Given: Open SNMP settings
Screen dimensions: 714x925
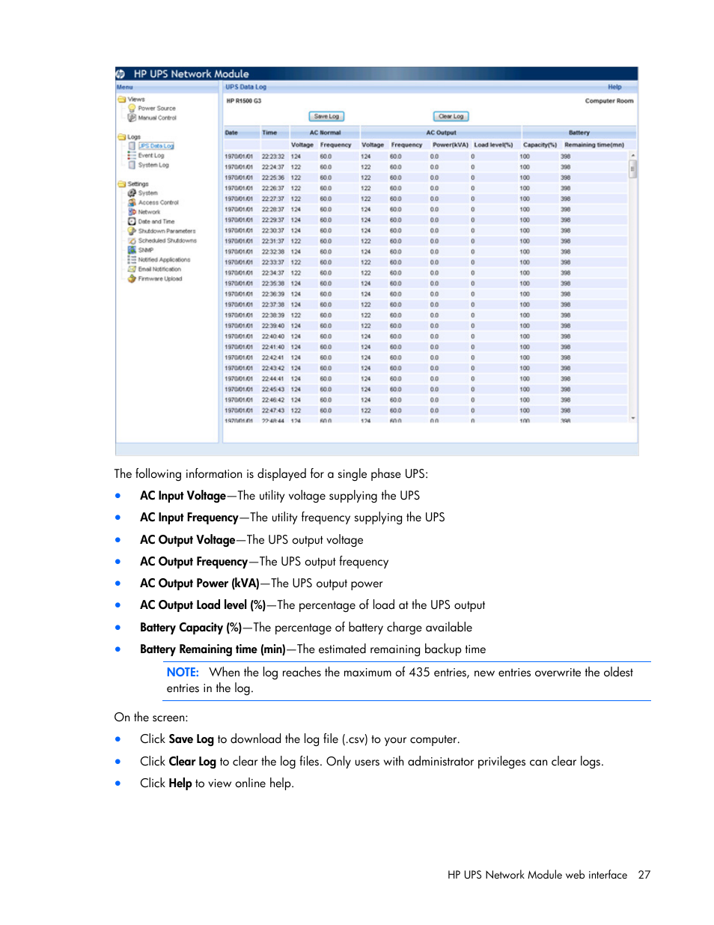Looking at the screenshot, I should click(145, 250).
